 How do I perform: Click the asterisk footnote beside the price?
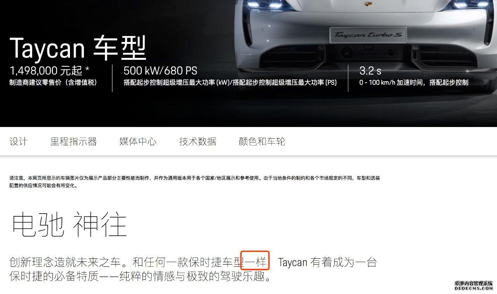click(87, 70)
